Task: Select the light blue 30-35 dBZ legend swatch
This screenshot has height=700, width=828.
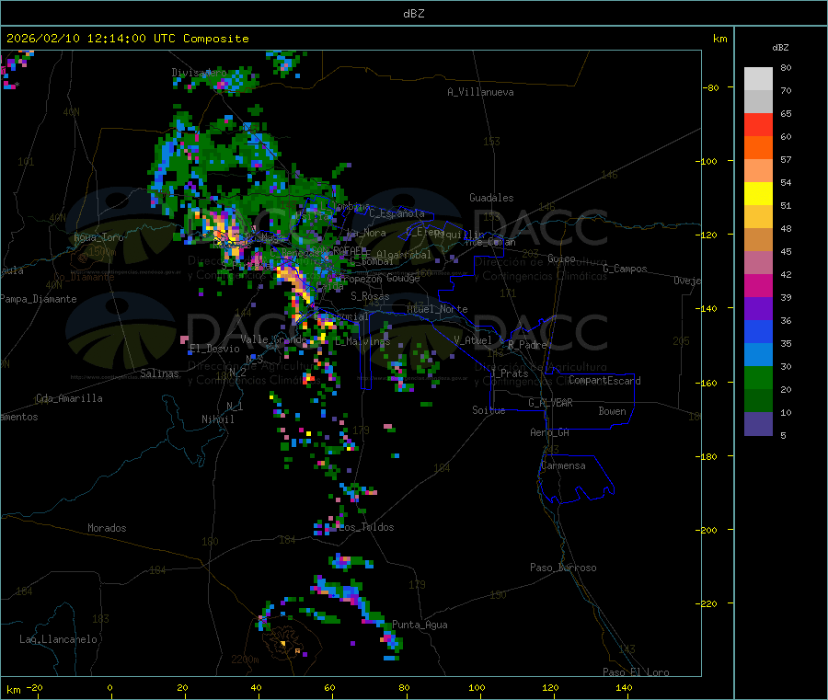Action: point(758,355)
